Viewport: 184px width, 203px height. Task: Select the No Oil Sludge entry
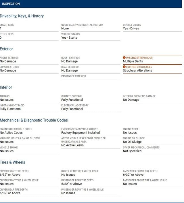tap(132, 142)
